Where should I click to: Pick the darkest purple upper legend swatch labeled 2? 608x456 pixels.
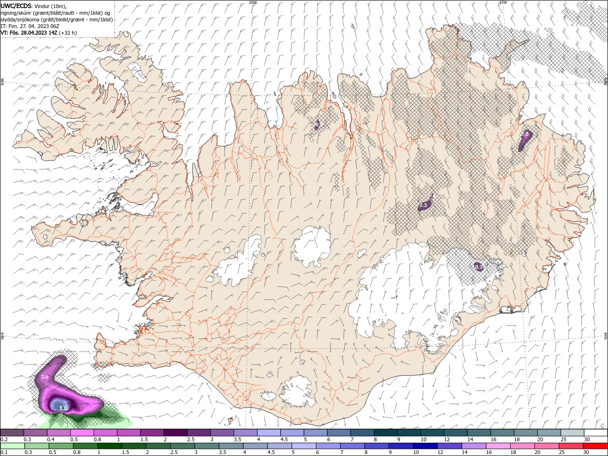[x=175, y=432]
